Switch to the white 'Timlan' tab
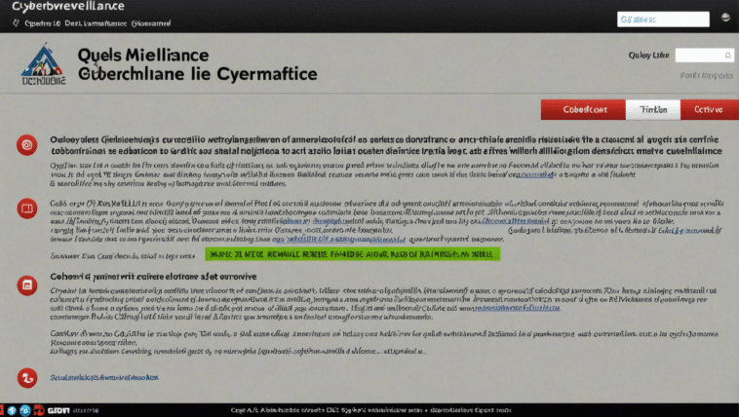Screen dimensions: 739x417 click(x=653, y=109)
